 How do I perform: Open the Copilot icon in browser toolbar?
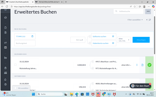click(x=153, y=7)
